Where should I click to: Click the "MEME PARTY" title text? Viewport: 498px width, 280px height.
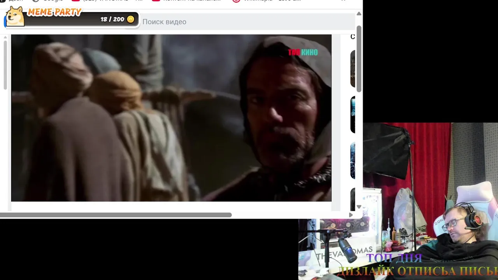coord(54,12)
